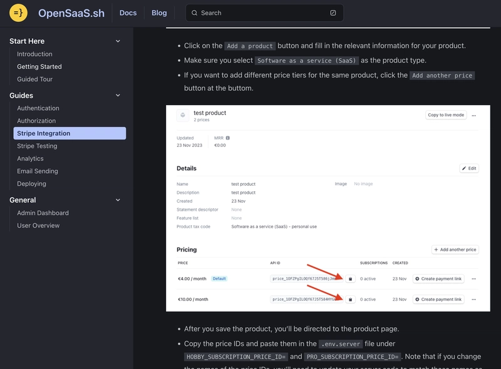Click the PRO_SUBSCRIPTION_PRICE_ID= code text
The height and width of the screenshot is (369, 501).
353,357
